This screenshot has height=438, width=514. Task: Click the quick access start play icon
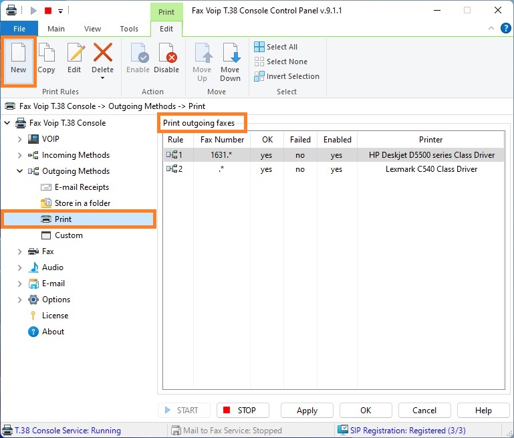click(33, 11)
